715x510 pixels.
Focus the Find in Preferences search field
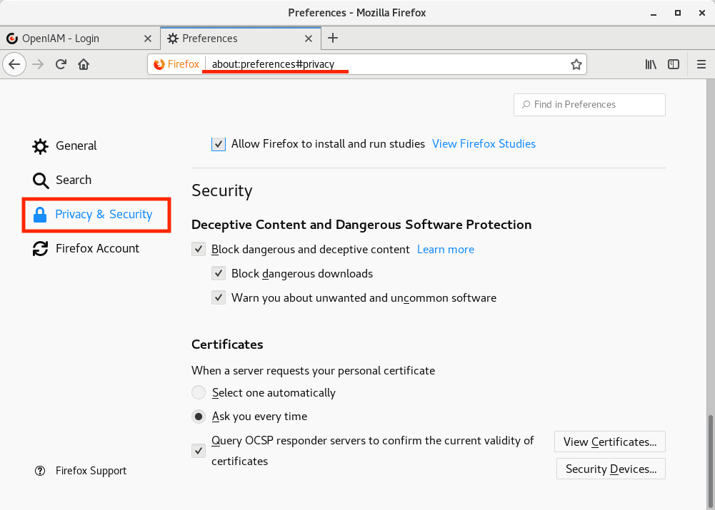589,105
